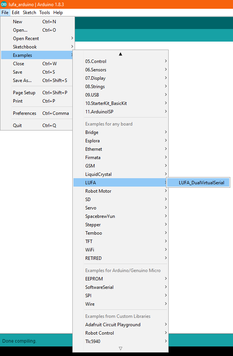
Task: Open the Help menu
Action: [58, 13]
